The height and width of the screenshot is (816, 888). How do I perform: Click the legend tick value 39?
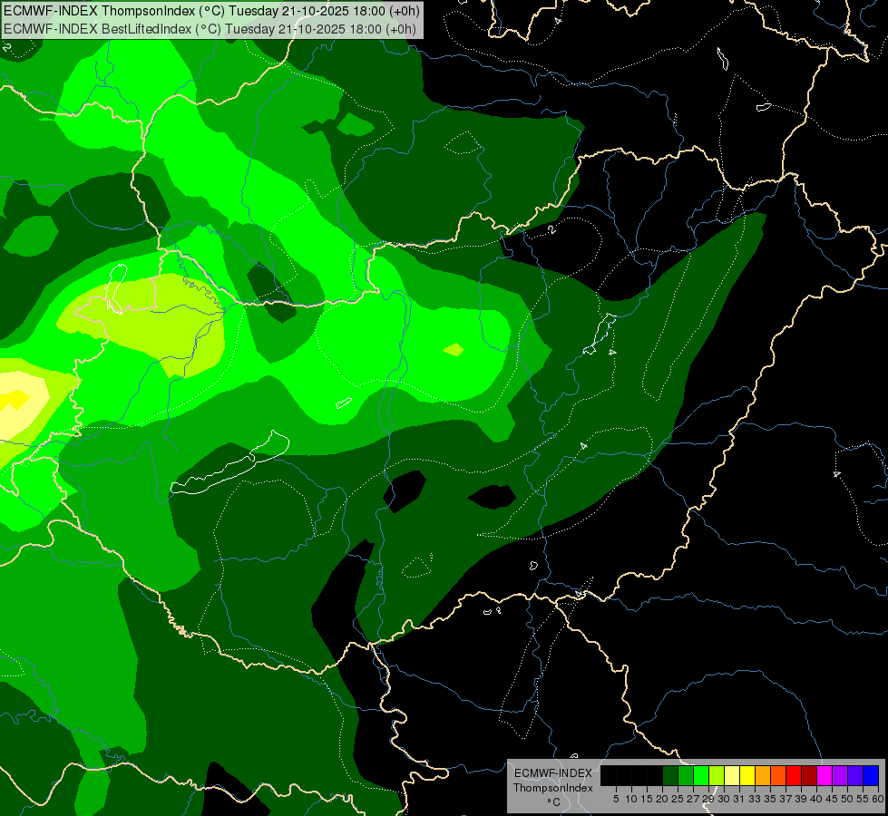pos(801,799)
